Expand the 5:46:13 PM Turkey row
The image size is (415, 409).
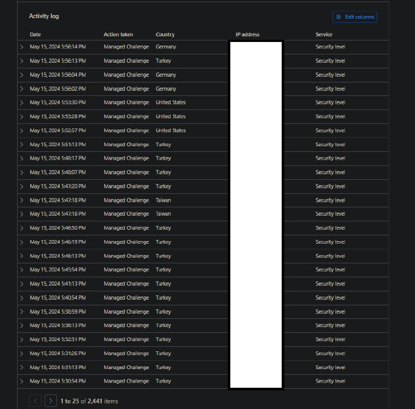click(x=22, y=256)
